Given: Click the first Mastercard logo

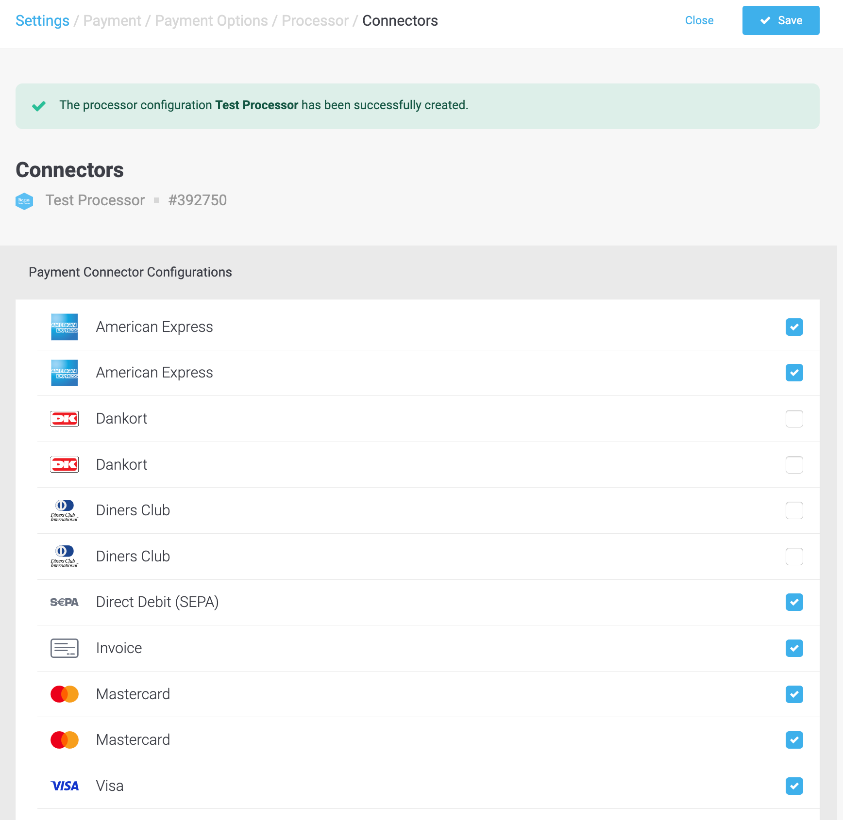Looking at the screenshot, I should [64, 694].
